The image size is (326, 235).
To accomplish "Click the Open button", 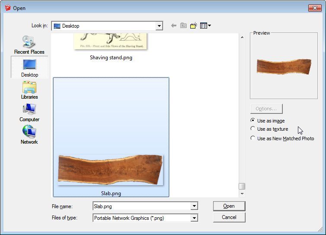I will 229,206.
